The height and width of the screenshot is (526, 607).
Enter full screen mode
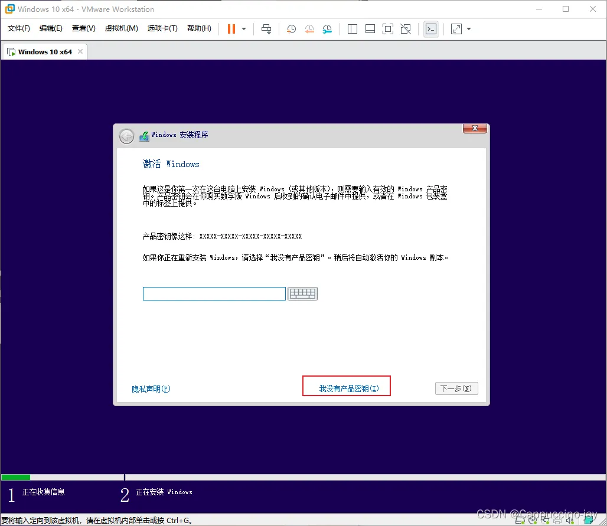tap(388, 29)
